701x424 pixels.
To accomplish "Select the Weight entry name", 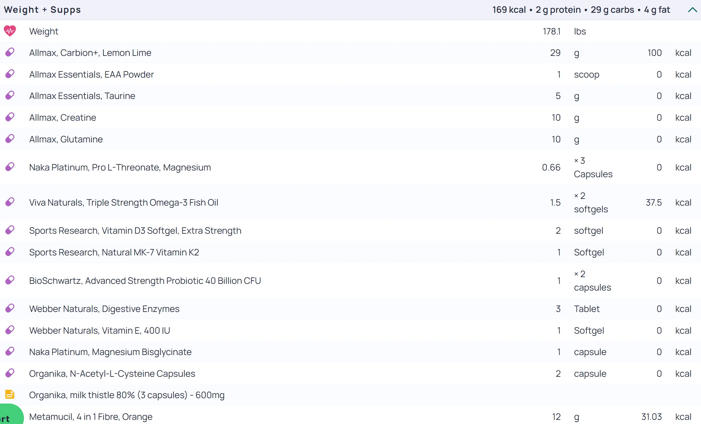I will coord(44,31).
